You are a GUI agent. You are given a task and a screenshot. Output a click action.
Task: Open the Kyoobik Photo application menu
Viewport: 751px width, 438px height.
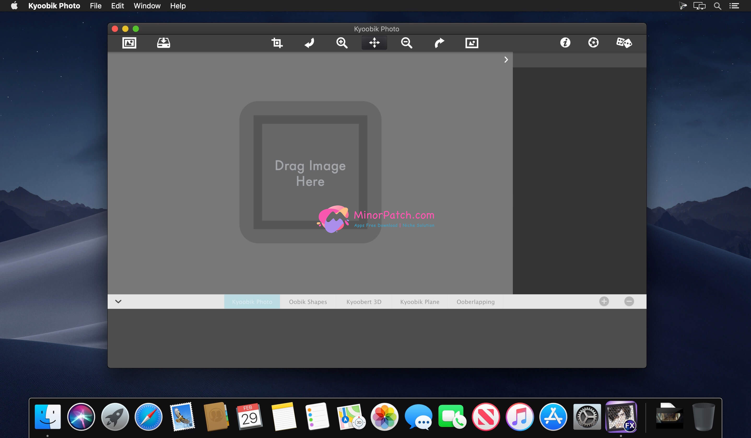point(54,6)
